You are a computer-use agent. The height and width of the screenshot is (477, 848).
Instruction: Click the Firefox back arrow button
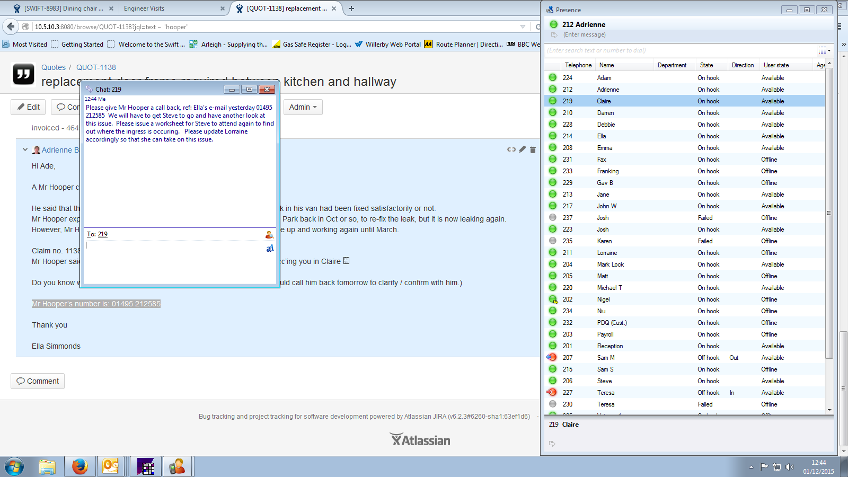click(x=11, y=26)
